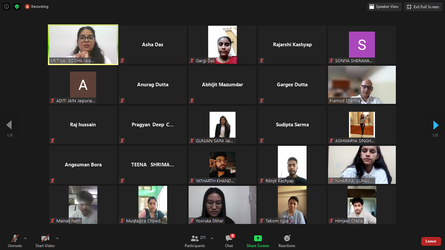Leave the meeting
This screenshot has height=250, width=445.
431,241
